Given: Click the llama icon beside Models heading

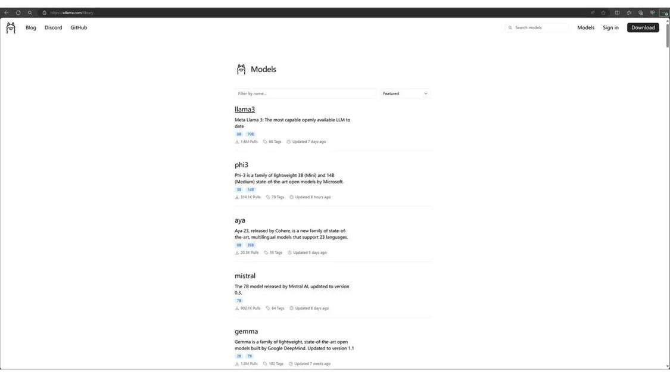Looking at the screenshot, I should [x=241, y=69].
